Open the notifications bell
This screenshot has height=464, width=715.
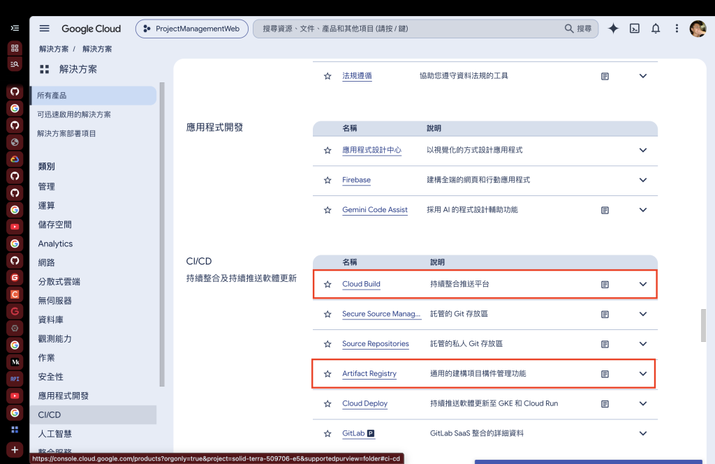click(x=655, y=29)
